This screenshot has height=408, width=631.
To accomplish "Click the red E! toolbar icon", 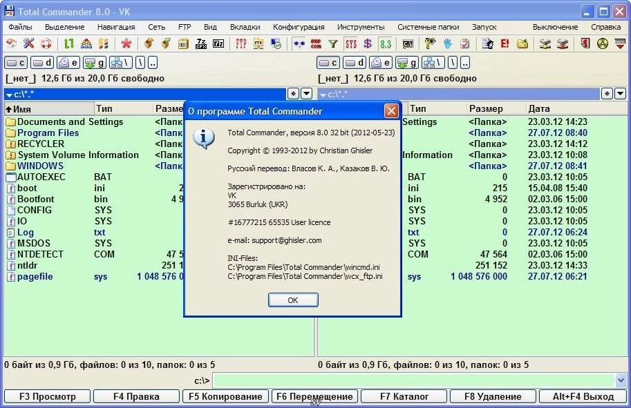I will [505, 43].
